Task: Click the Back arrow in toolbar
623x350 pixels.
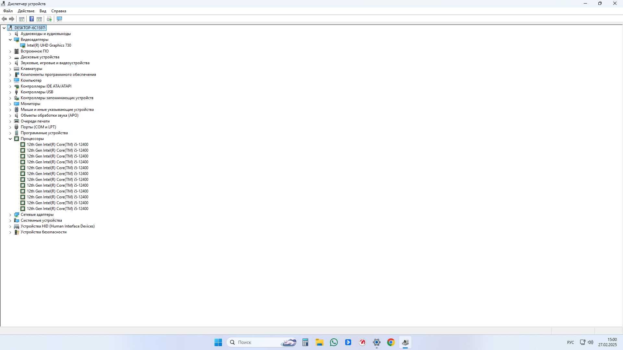Action: 4,19
